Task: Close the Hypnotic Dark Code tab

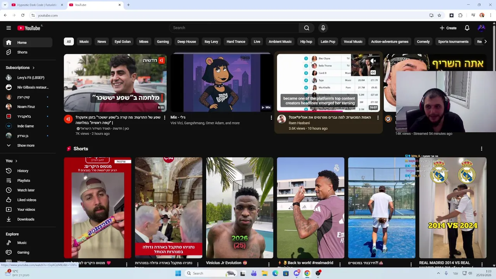Action: coord(62,5)
